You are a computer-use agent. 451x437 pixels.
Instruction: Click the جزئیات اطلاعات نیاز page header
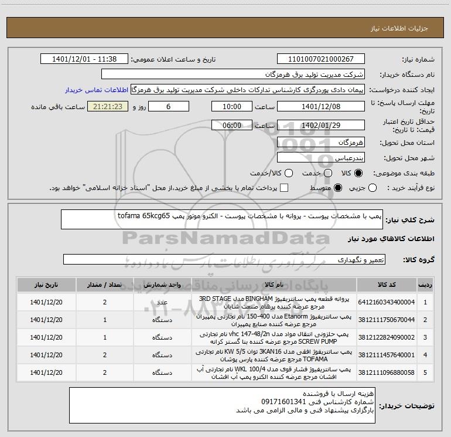pos(399,28)
